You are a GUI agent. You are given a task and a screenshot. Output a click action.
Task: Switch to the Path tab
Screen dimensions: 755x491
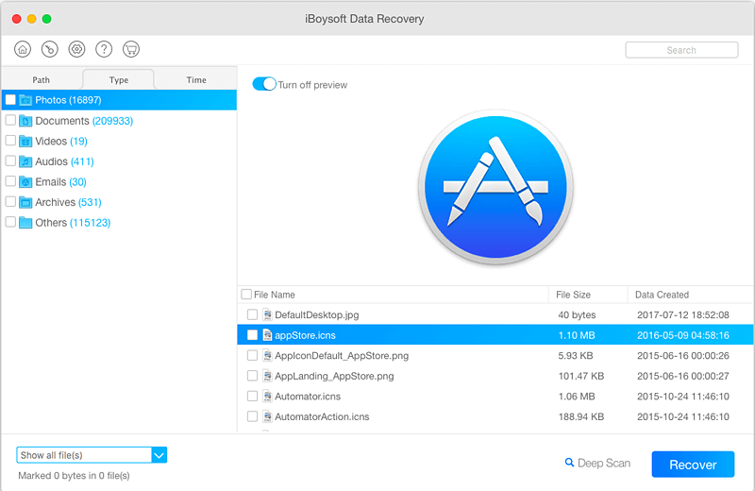point(42,80)
